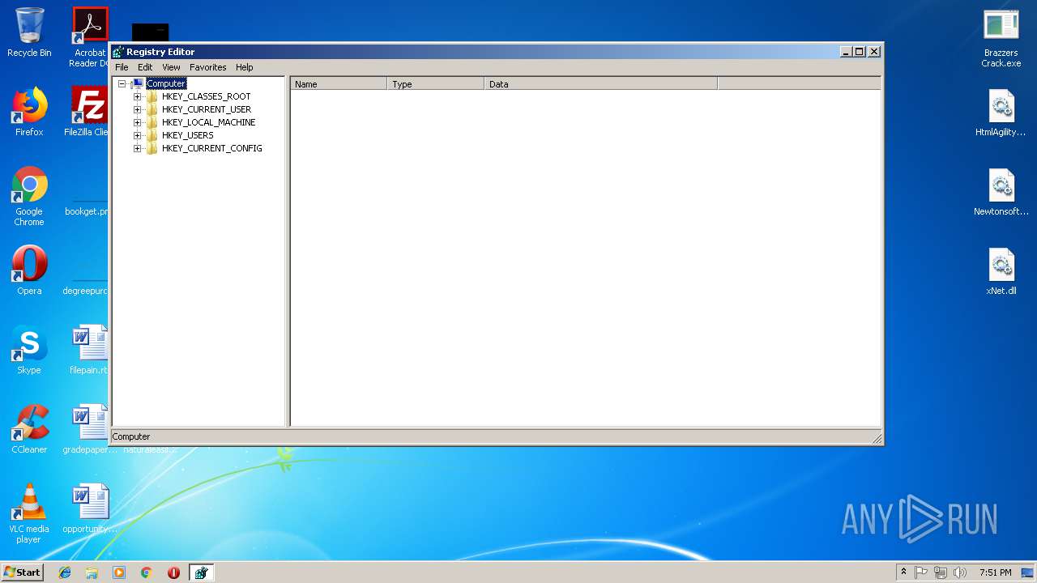
Task: Click the HKEY_CURRENT_USER folder icon
Action: click(152, 109)
